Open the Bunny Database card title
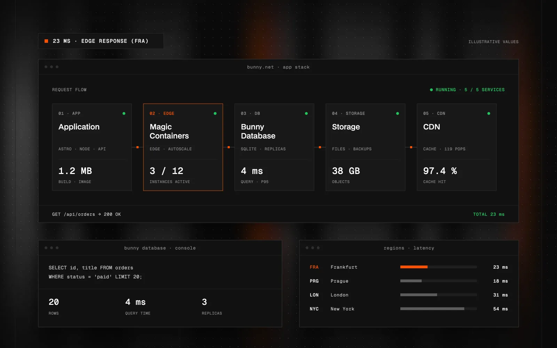Viewport: 557px width, 348px height. 258,131
